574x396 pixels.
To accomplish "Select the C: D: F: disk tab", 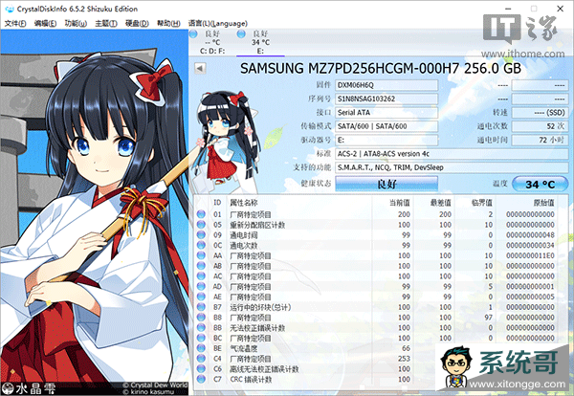I will tap(212, 42).
